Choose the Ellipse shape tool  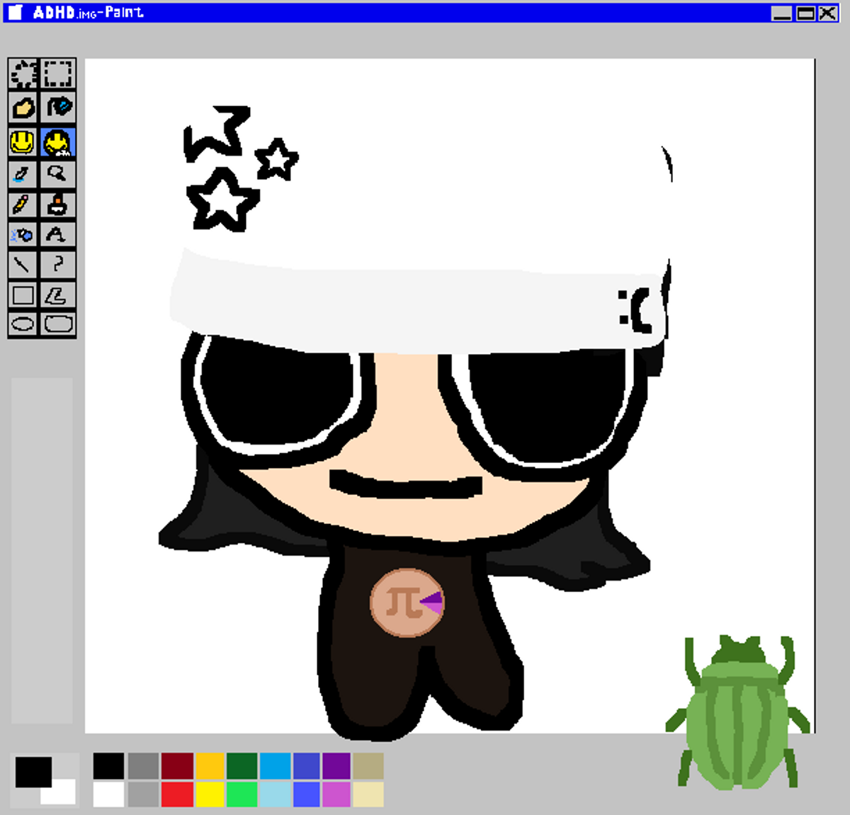24,324
